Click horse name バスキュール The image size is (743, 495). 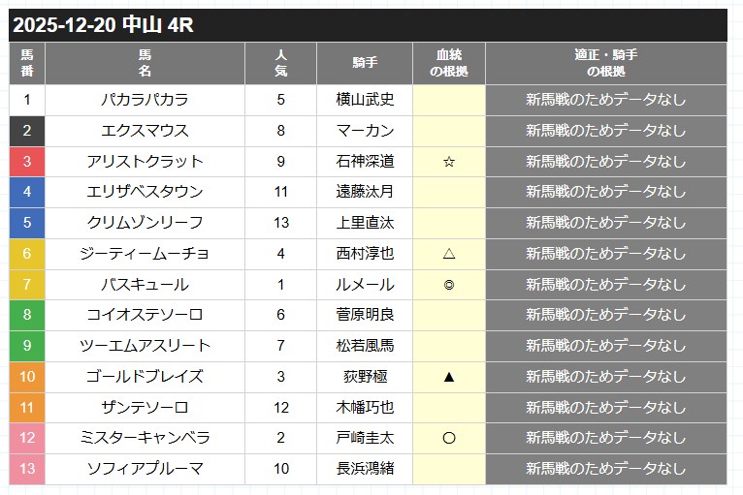pos(145,285)
